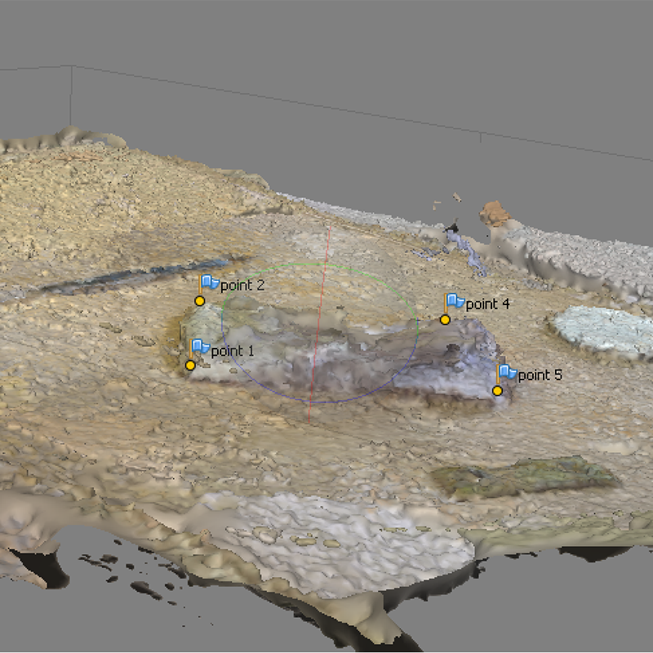The image size is (653, 653).
Task: Grab the red vertical rotation axis line
Action: (319, 325)
